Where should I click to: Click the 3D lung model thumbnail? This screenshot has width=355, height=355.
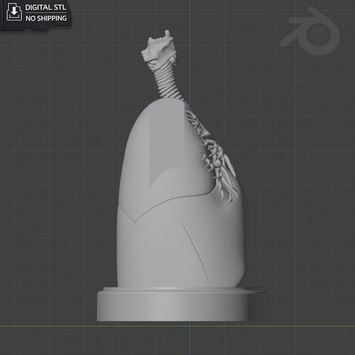point(182,175)
